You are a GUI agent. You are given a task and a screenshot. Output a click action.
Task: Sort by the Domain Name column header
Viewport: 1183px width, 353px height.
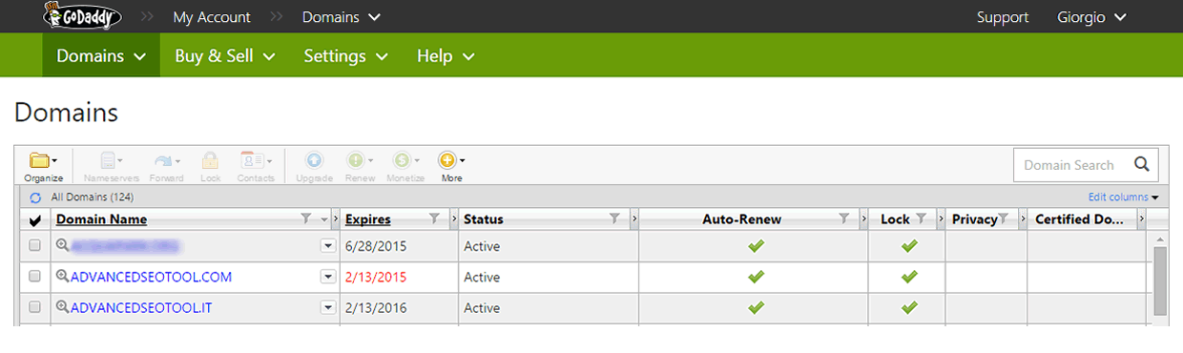pos(101,219)
